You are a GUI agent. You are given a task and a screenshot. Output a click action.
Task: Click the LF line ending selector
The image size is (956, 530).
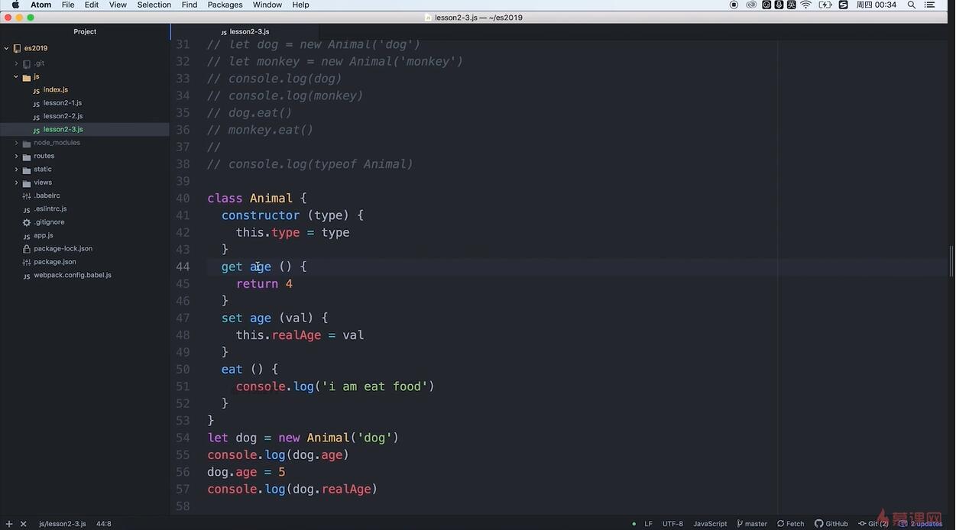coord(648,524)
